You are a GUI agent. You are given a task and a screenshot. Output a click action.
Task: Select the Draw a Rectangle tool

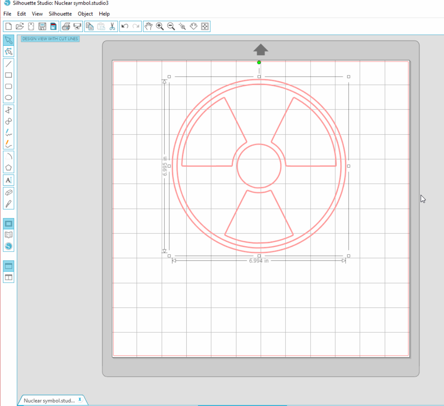pos(8,75)
